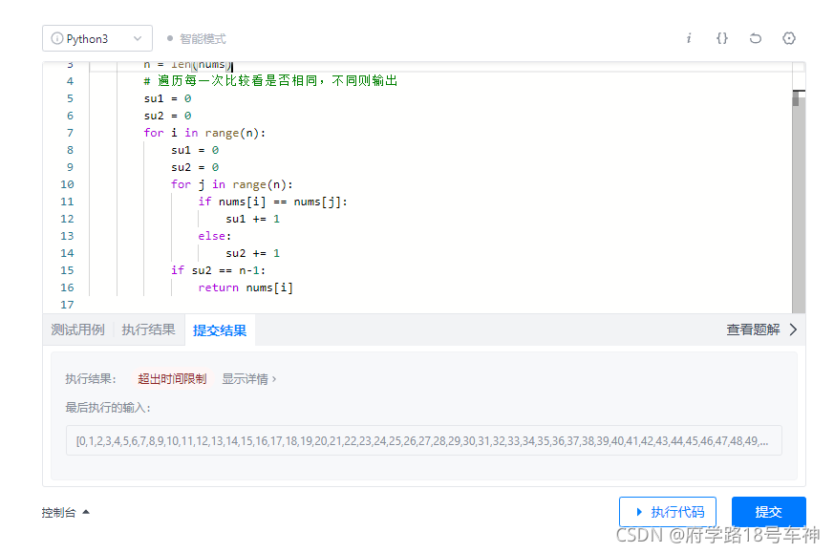Click the code 'for i in range(n):'

point(204,133)
